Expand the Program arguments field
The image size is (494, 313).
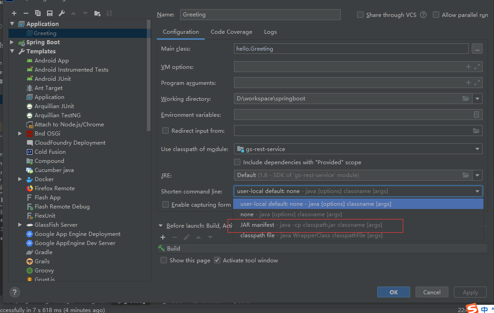tap(477, 83)
